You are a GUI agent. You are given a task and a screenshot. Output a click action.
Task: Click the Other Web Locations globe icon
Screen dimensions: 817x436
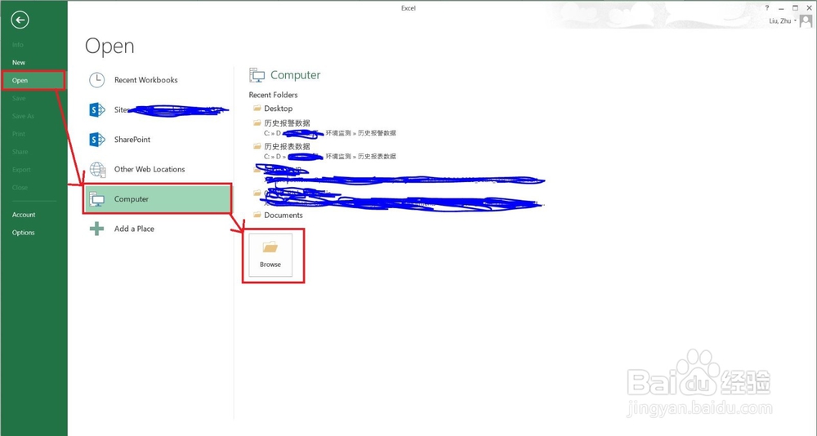click(97, 169)
